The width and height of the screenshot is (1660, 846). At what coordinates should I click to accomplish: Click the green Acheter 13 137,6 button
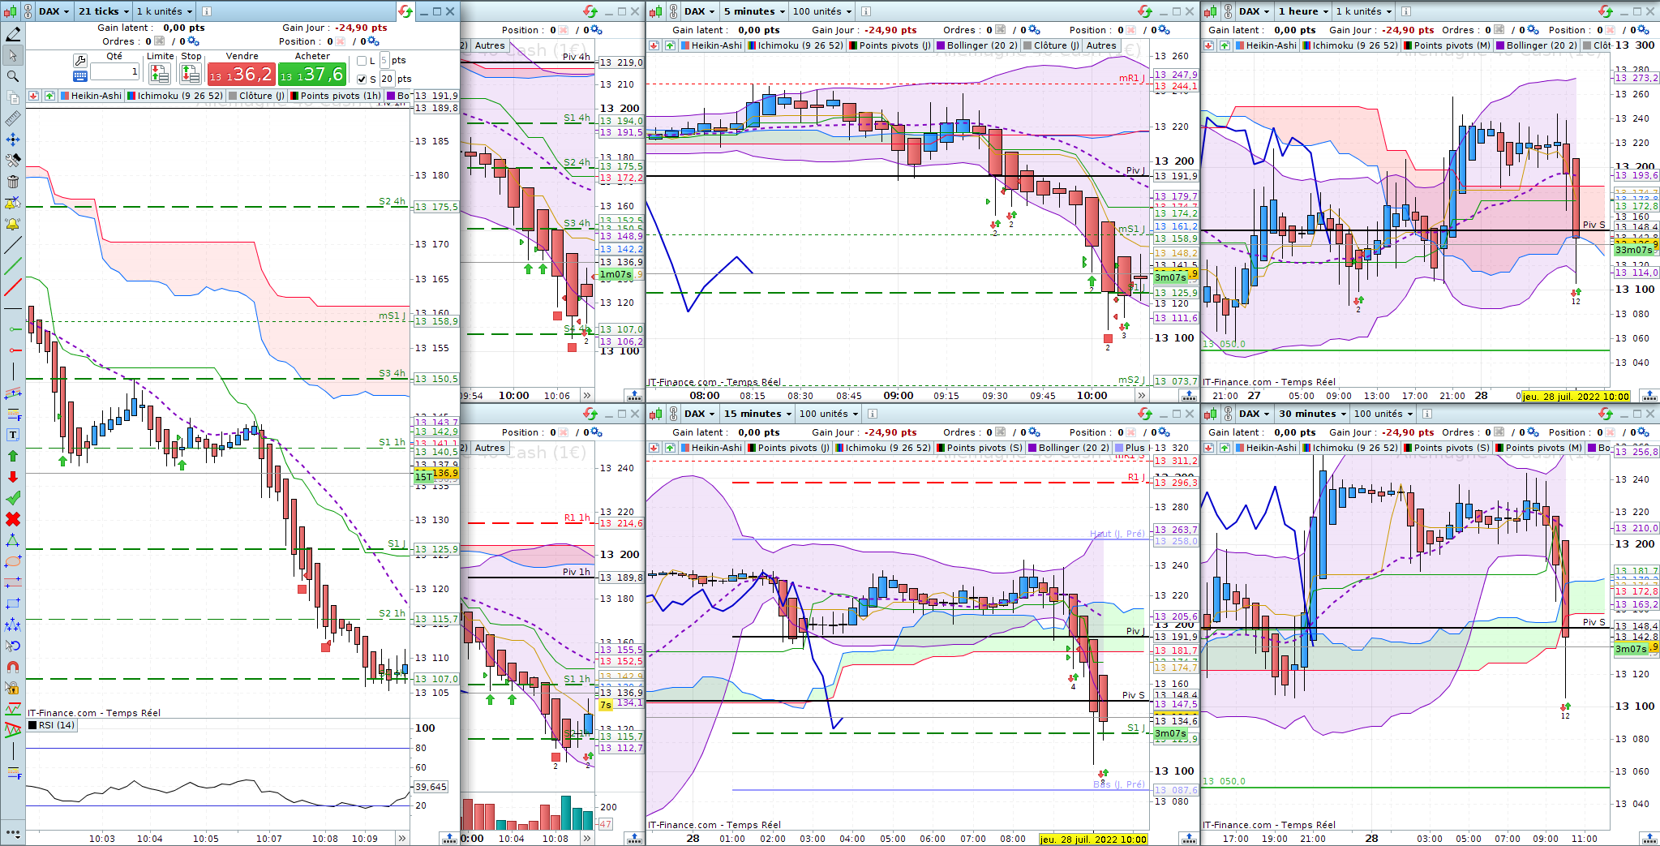pyautogui.click(x=311, y=74)
